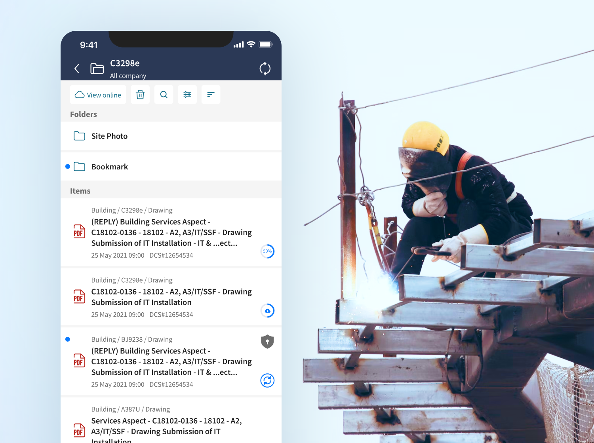
Task: Open filter settings sliders icon
Action: click(187, 95)
